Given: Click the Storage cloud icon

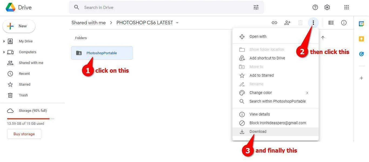Looking at the screenshot, I should 10,111.
